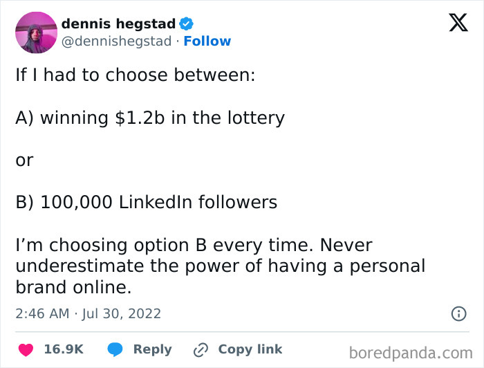Click the X logo icon
The image size is (484, 368).
(458, 23)
